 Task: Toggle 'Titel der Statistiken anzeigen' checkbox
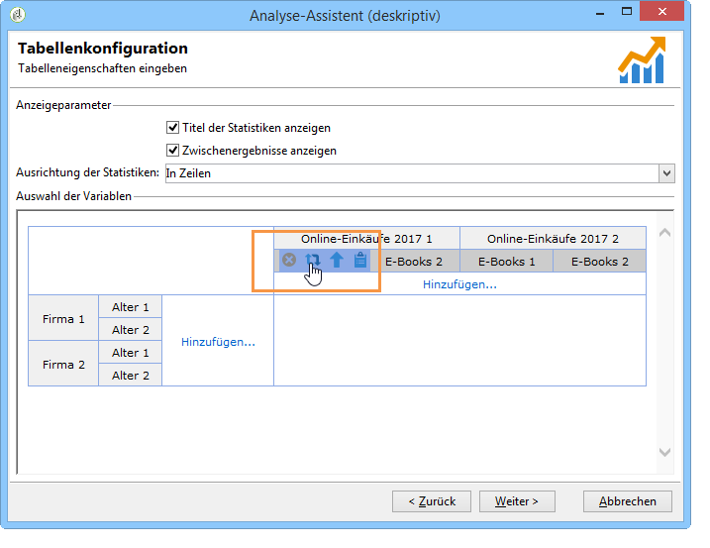(x=172, y=128)
